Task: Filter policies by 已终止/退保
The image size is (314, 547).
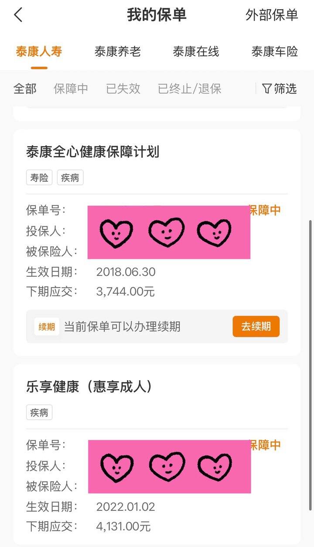Action: [190, 89]
